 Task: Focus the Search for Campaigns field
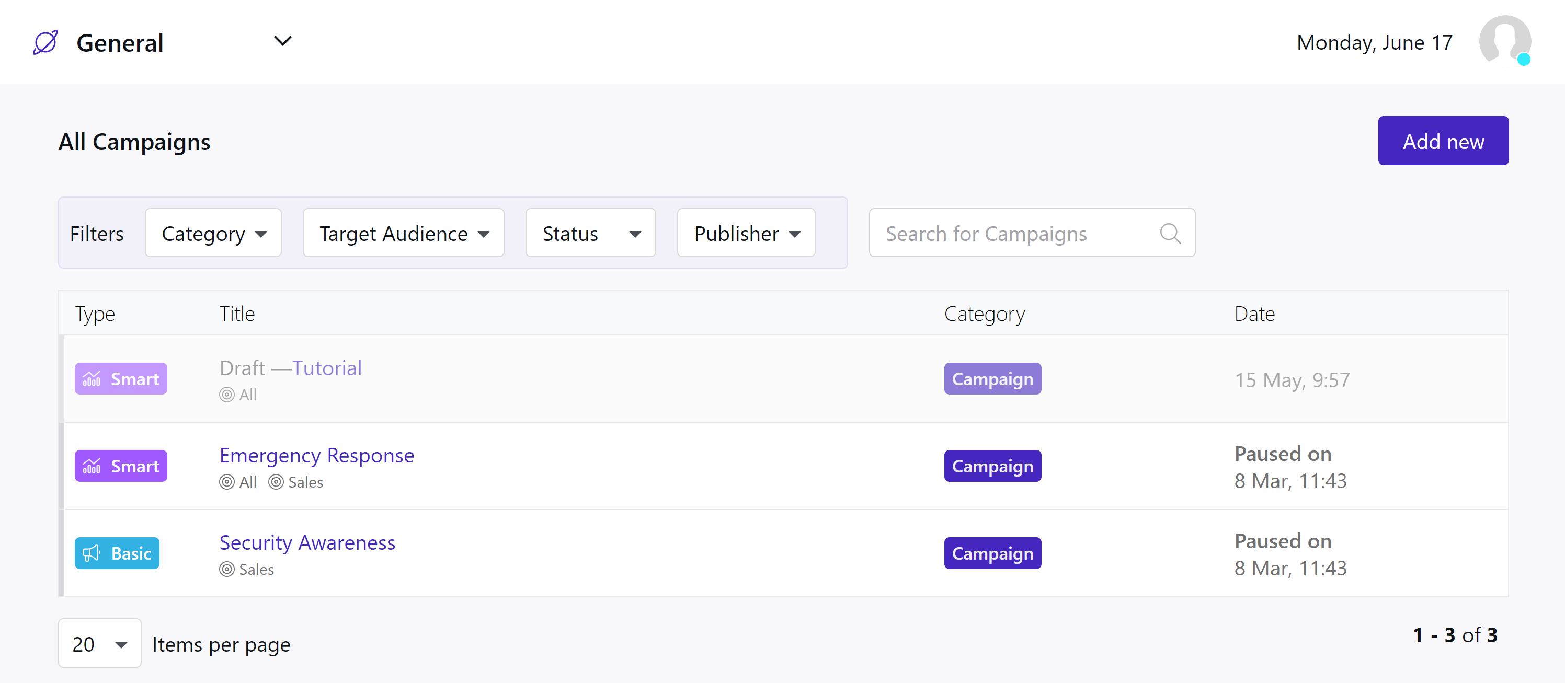1032,233
